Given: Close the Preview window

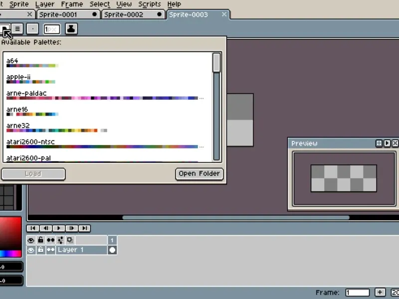Looking at the screenshot, I should point(395,144).
